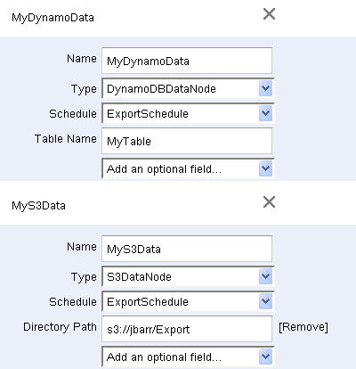Click the [Remove] link beside Directory Path
This screenshot has height=369, width=356.
(303, 327)
